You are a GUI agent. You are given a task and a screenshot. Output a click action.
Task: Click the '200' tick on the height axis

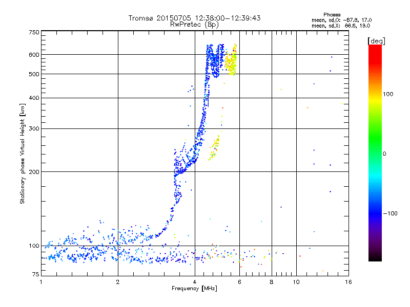(34, 172)
